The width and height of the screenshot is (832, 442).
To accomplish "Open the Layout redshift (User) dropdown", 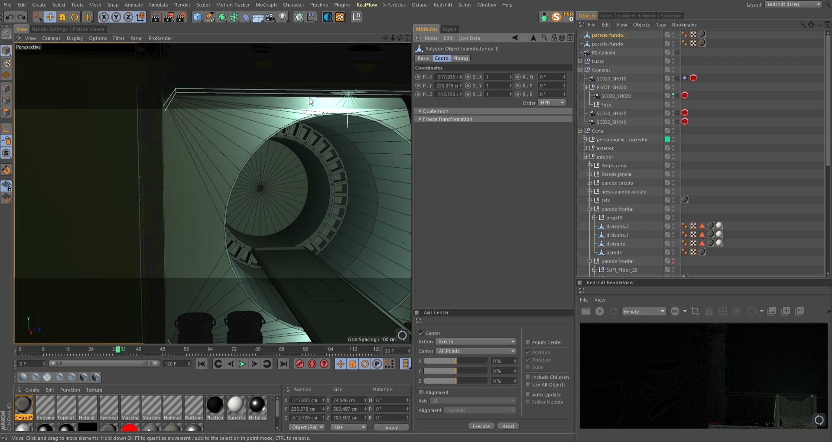I will pos(793,4).
